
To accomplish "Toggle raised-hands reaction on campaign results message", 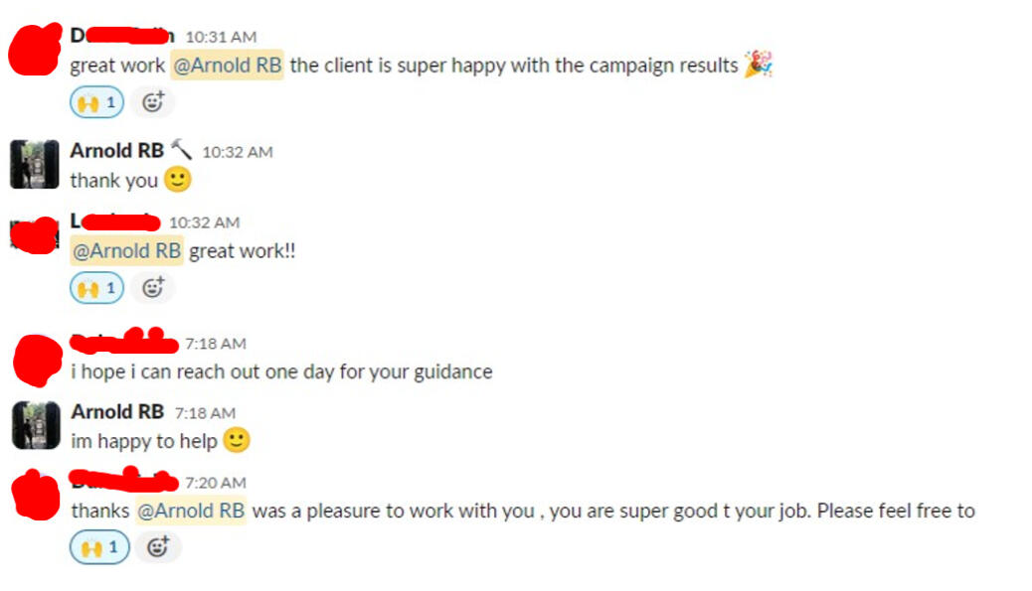I will click(x=96, y=102).
